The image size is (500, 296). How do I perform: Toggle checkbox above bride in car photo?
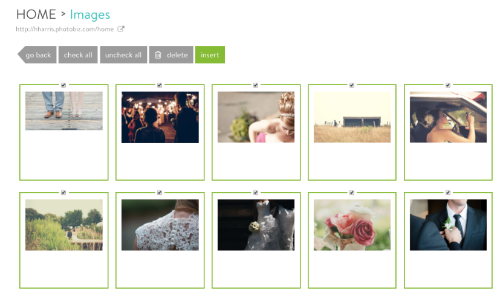click(x=448, y=85)
